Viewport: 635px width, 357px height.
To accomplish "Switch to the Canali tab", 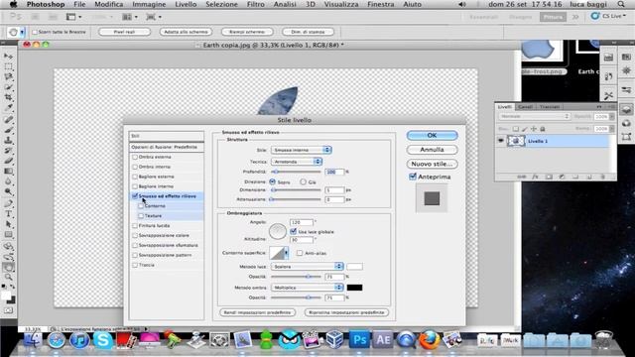I will pos(525,107).
